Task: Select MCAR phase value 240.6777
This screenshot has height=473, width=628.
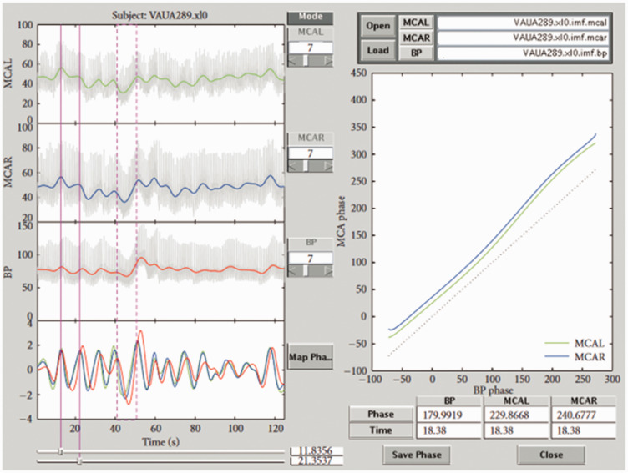Action: (x=583, y=415)
